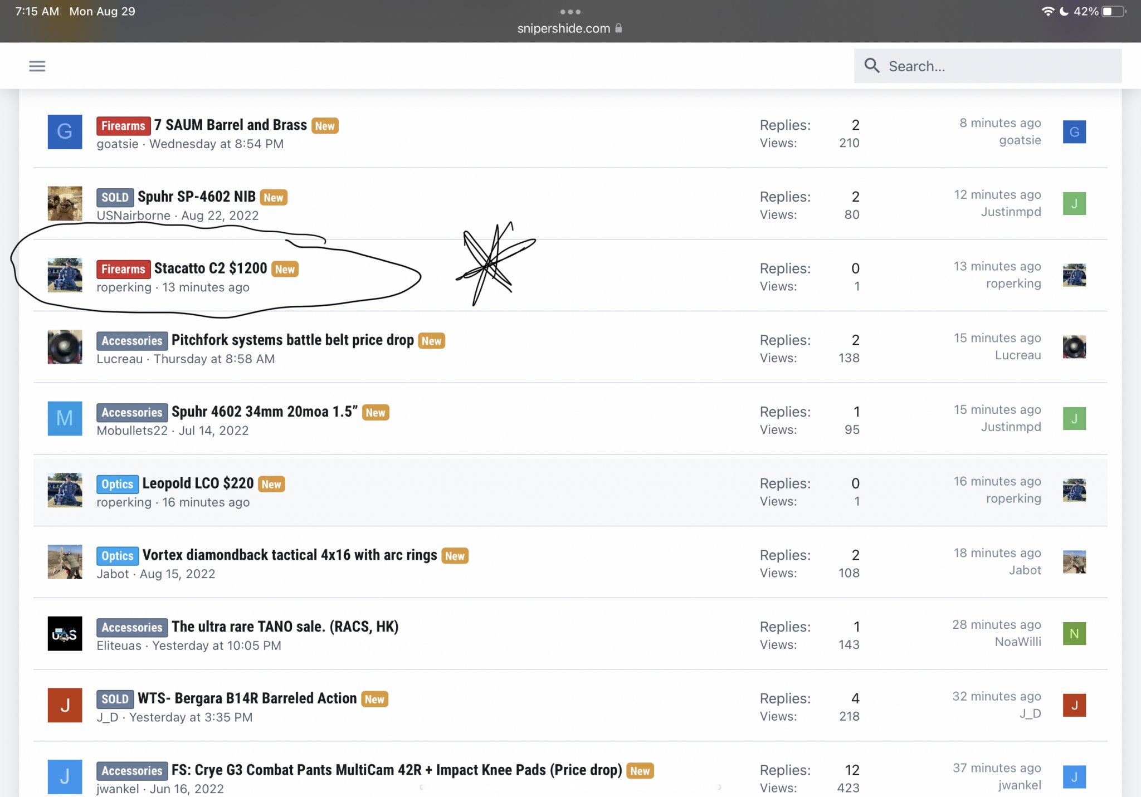Select Accessories tag on Pitchfork systems listing
The image size is (1141, 797).
pos(132,341)
